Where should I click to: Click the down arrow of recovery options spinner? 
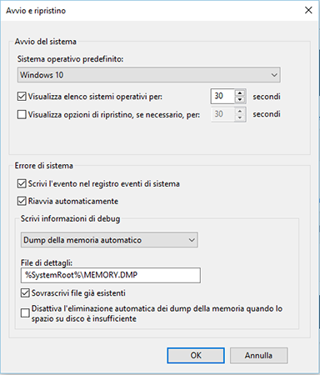[240, 117]
